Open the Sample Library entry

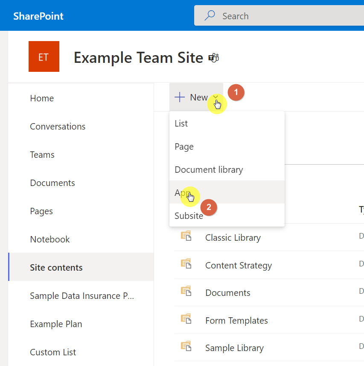[x=234, y=348]
